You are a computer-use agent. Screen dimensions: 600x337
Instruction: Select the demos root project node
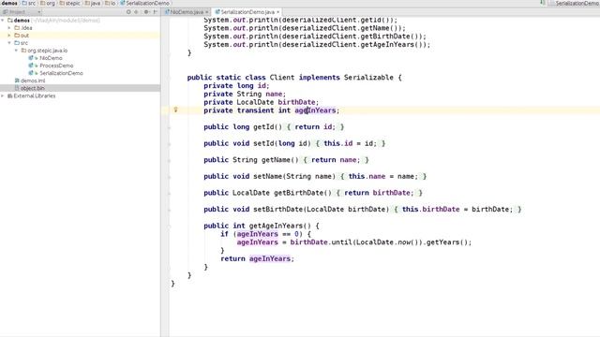(22, 21)
